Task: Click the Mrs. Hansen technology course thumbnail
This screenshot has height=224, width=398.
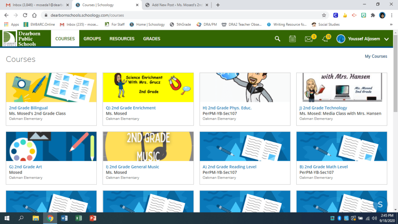Action: click(342, 87)
